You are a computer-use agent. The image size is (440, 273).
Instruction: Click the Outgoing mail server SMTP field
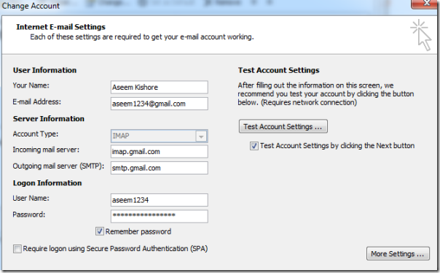[x=160, y=168]
